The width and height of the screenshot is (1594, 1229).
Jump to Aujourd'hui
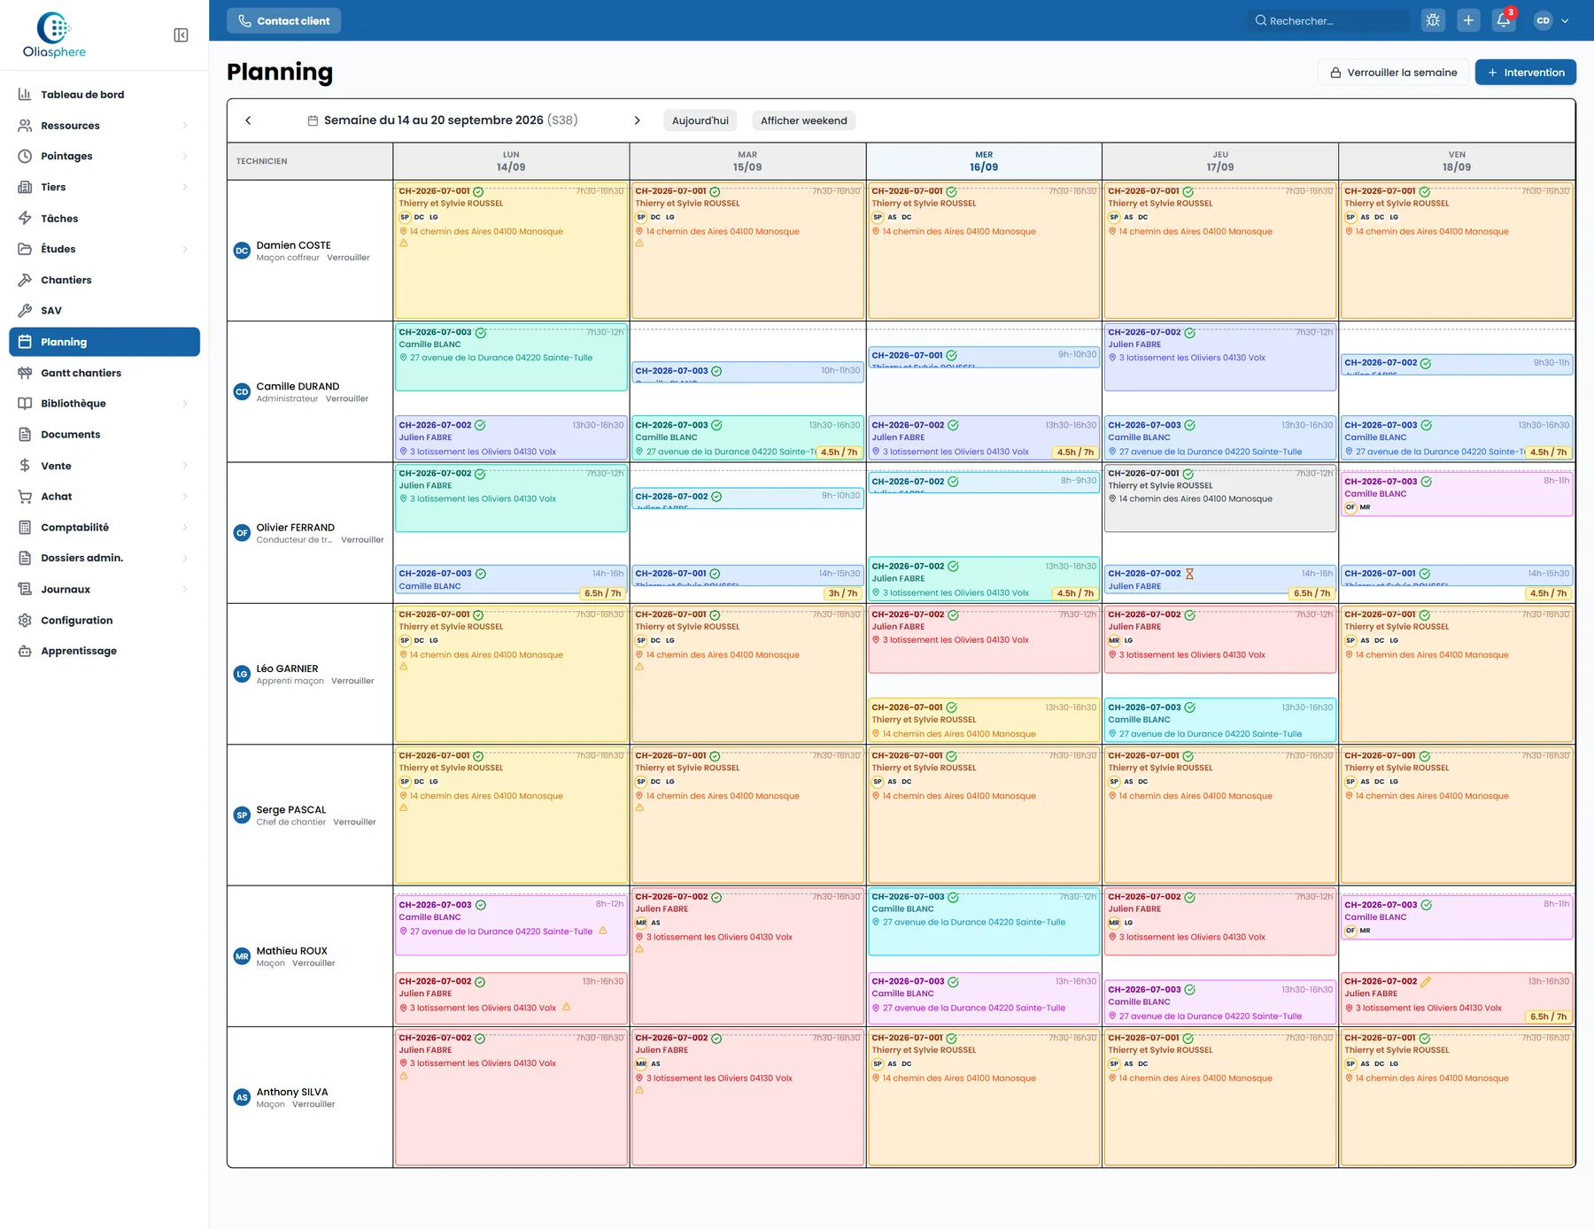point(700,120)
